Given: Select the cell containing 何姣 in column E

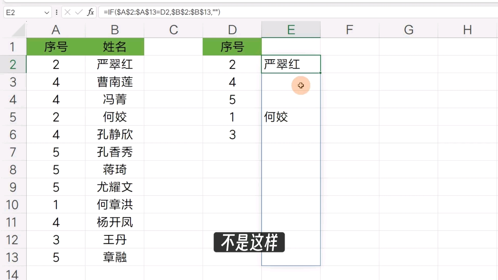Looking at the screenshot, I should [x=291, y=117].
